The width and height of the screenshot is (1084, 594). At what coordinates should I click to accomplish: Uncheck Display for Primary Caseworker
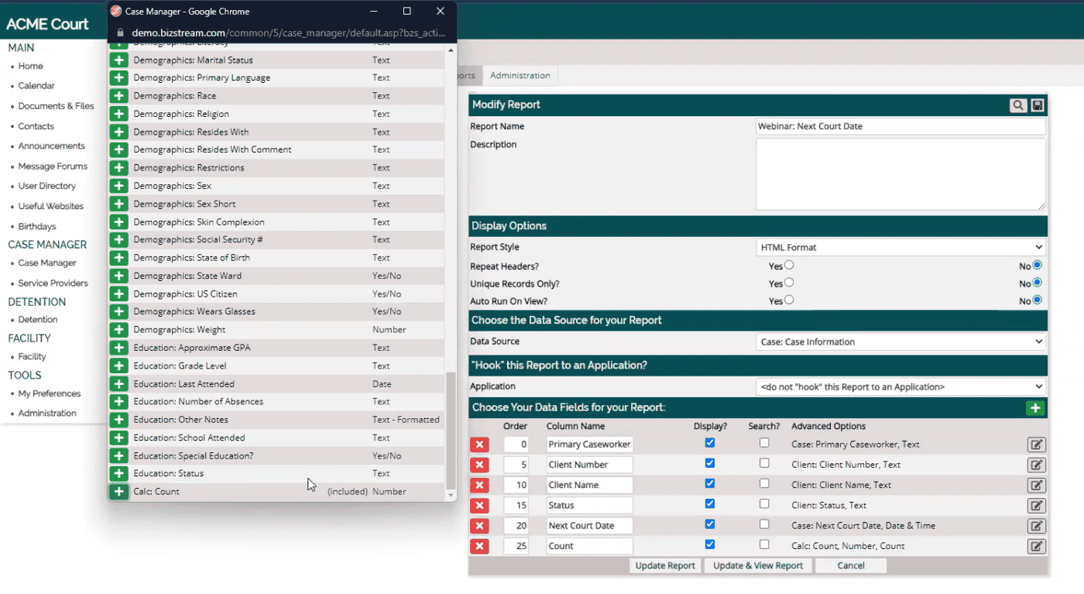(710, 443)
